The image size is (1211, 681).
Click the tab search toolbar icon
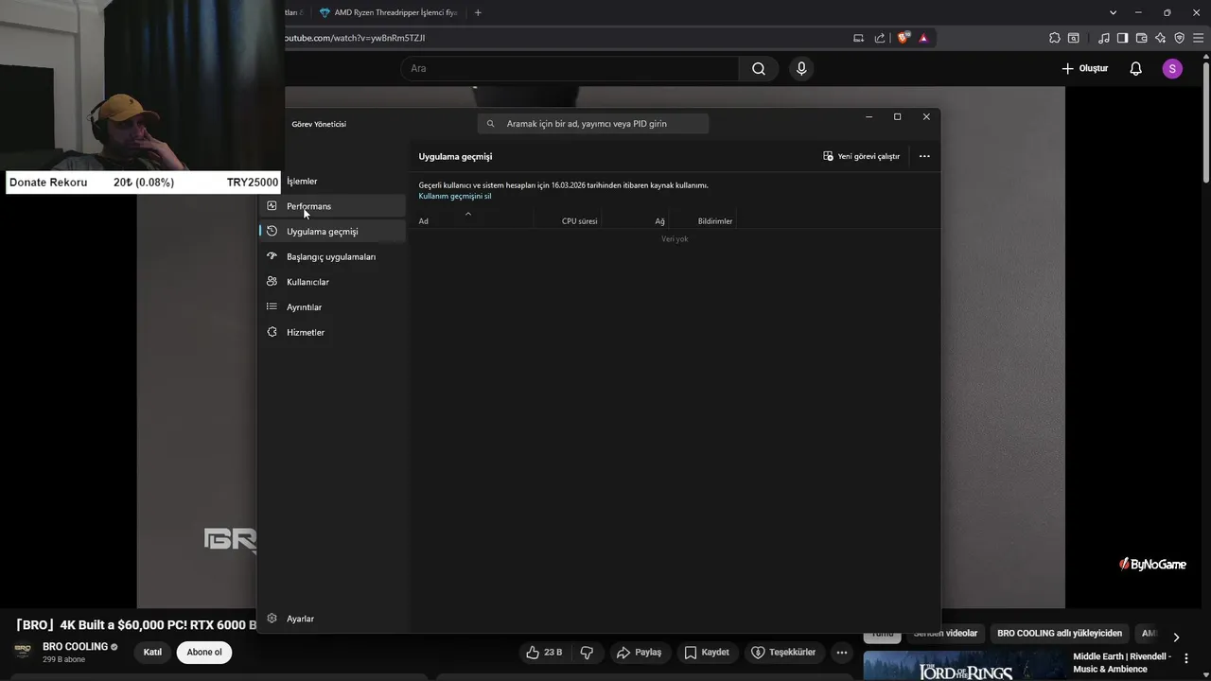coord(1074,38)
